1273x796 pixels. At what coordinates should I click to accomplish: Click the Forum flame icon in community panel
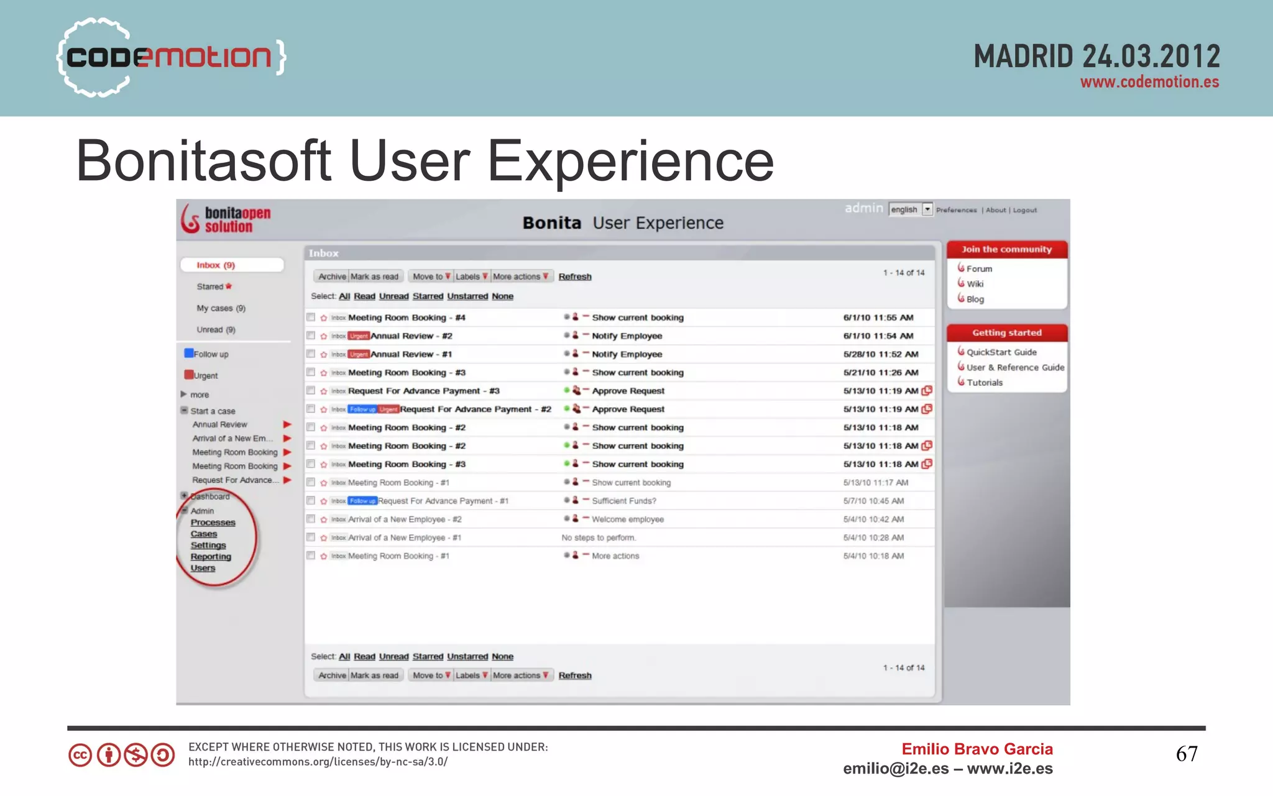point(961,268)
